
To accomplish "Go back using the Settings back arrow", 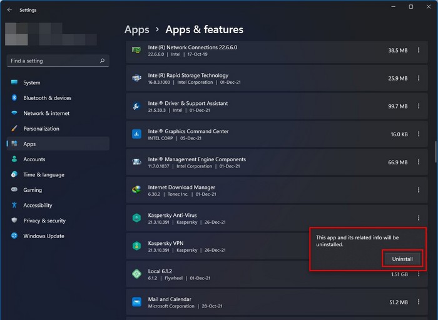I will click(9, 10).
